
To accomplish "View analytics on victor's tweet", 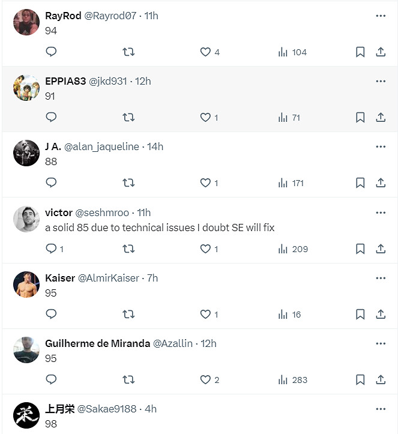I will 293,249.
